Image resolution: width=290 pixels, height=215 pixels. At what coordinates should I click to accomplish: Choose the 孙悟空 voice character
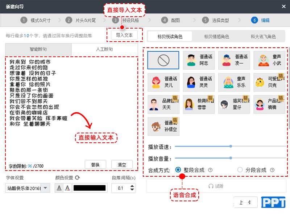click(x=163, y=126)
